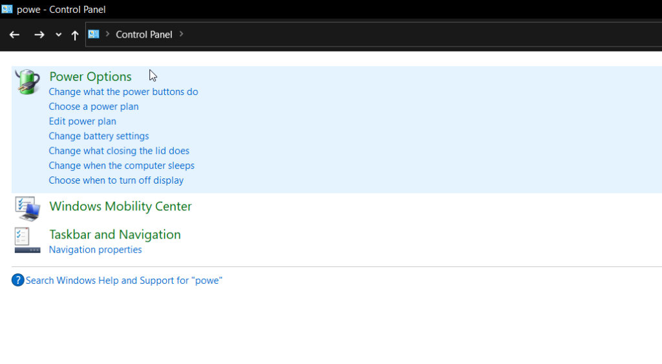Open the recent locations dropdown arrow

pyautogui.click(x=58, y=35)
